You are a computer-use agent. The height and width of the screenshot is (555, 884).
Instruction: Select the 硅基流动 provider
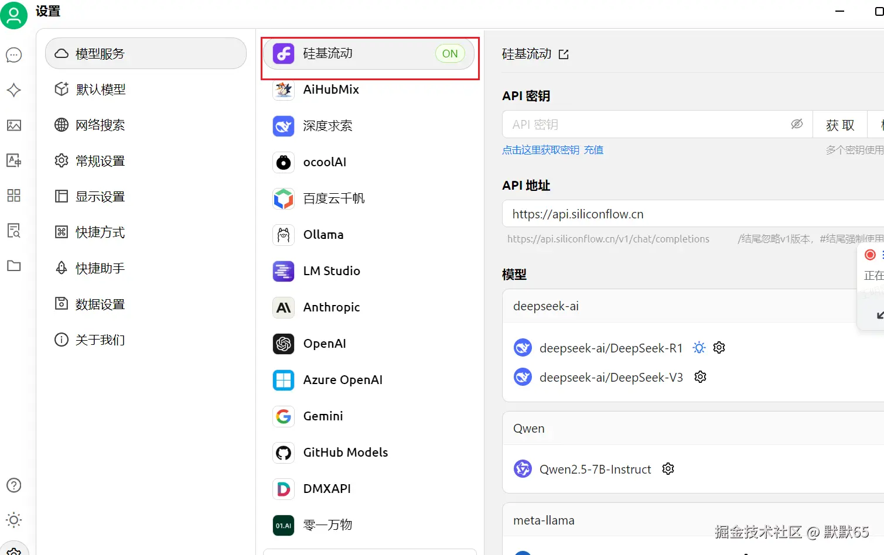click(x=369, y=54)
